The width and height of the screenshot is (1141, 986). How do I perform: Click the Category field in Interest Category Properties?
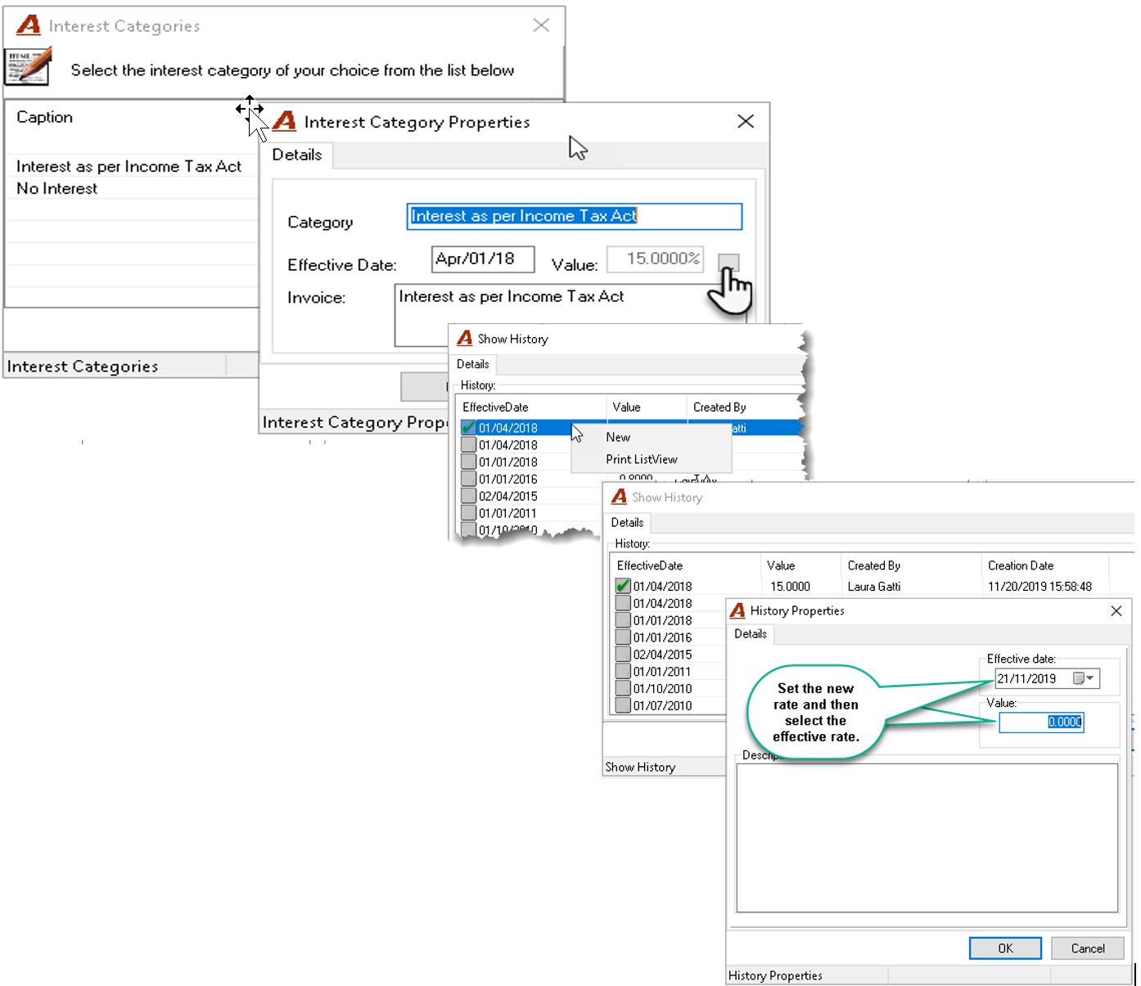click(x=575, y=216)
